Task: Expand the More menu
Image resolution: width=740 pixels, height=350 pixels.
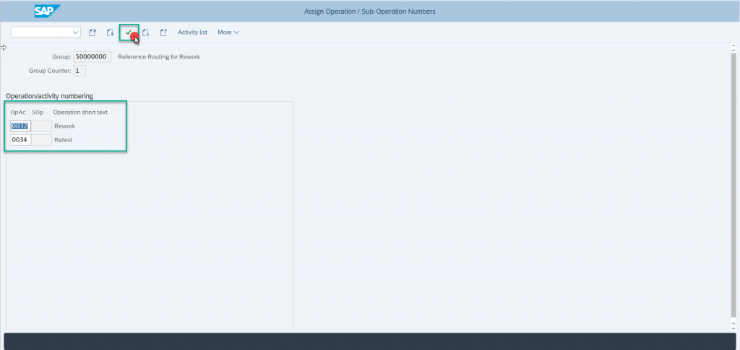Action: point(228,32)
